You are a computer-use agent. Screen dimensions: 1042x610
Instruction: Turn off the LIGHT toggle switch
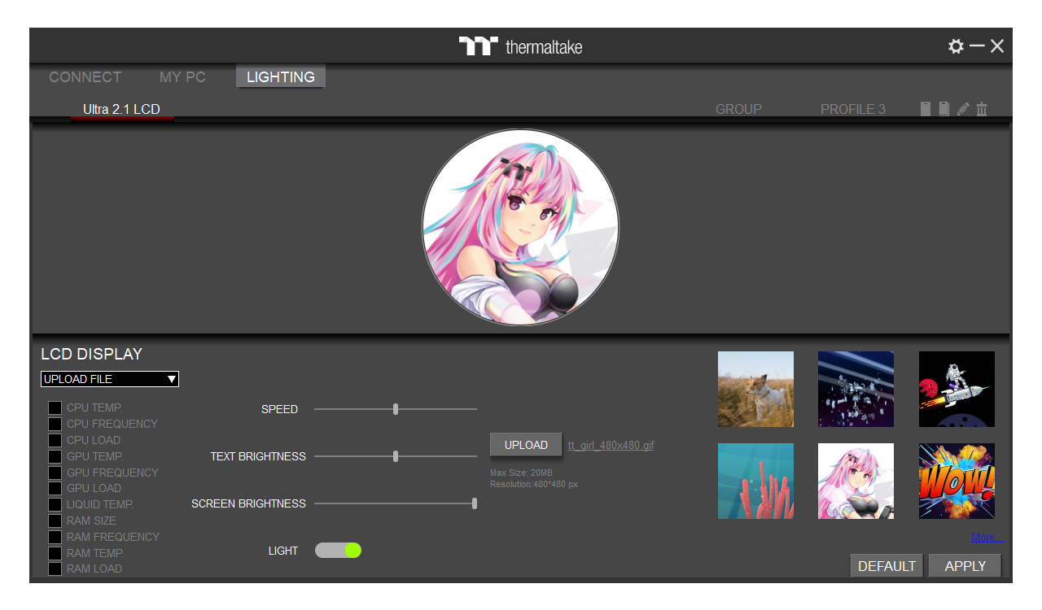tap(338, 551)
